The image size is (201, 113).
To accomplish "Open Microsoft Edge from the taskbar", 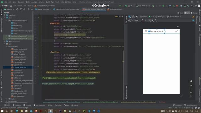I will coord(17,111).
